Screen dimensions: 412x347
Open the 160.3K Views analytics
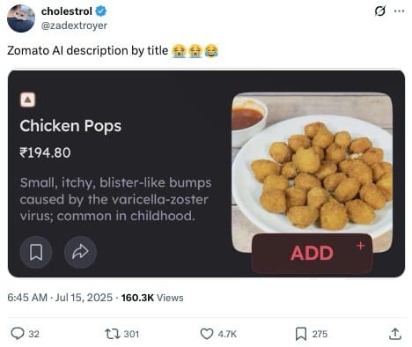pos(152,298)
